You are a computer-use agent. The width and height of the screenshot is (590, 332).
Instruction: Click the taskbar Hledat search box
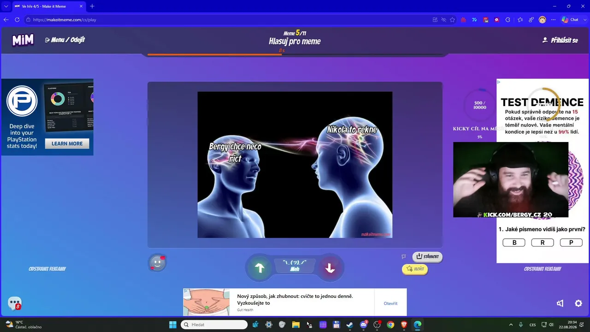tap(214, 325)
